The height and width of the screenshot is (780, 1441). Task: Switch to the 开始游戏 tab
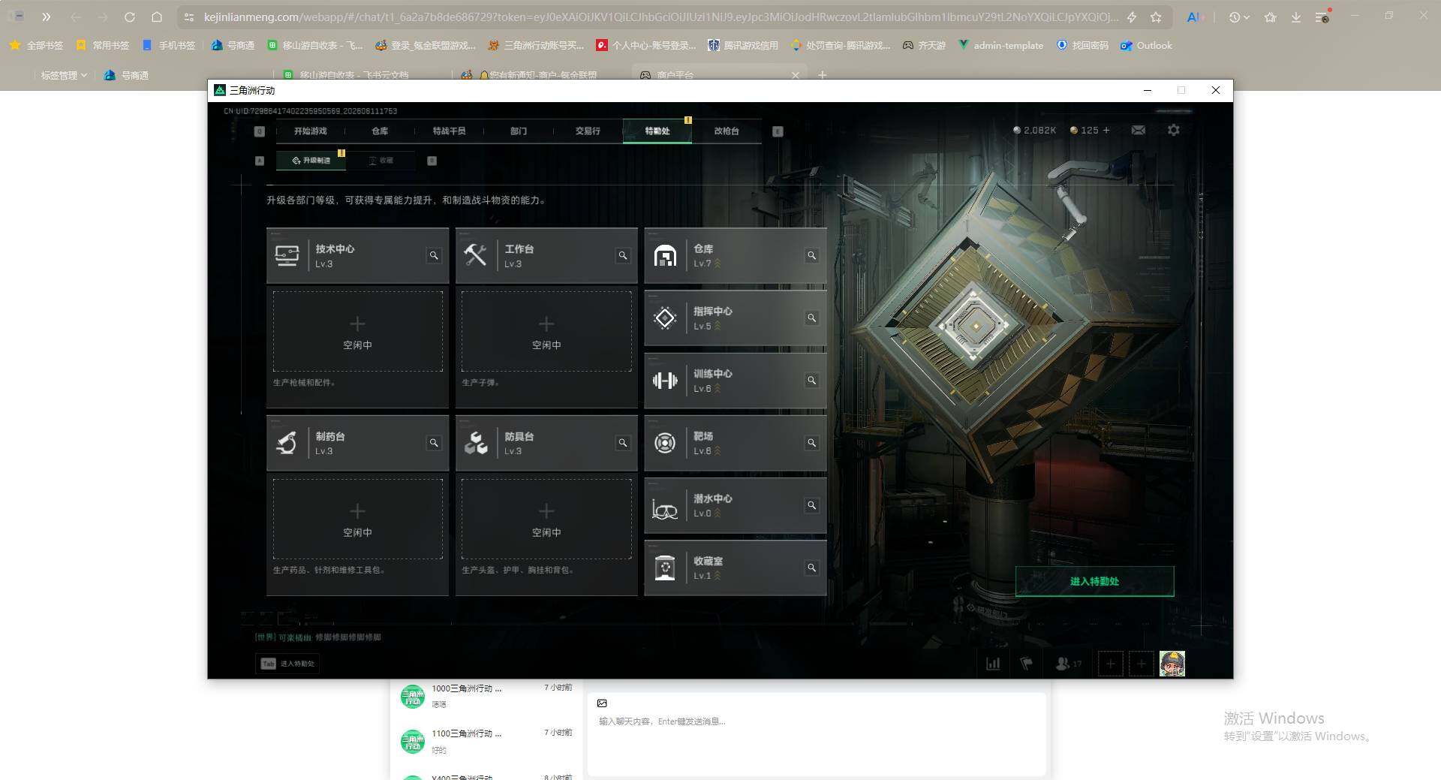tap(311, 131)
